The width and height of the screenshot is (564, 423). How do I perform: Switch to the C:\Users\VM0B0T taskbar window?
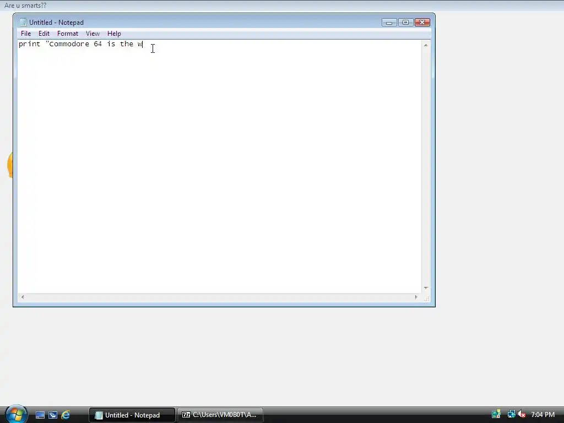220,415
